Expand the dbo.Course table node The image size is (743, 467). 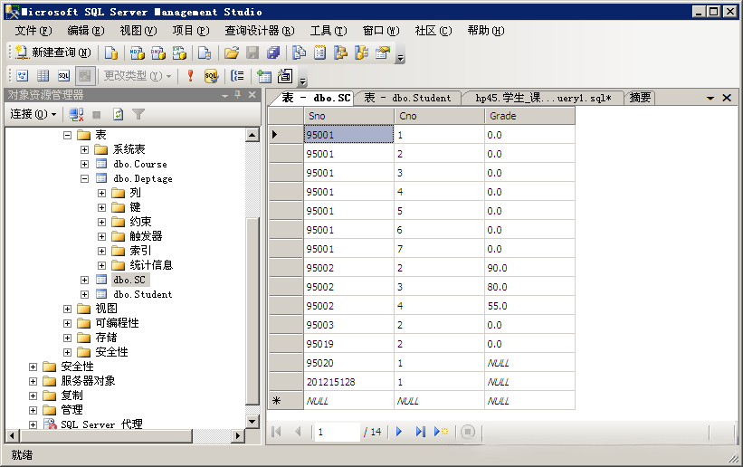tap(84, 164)
